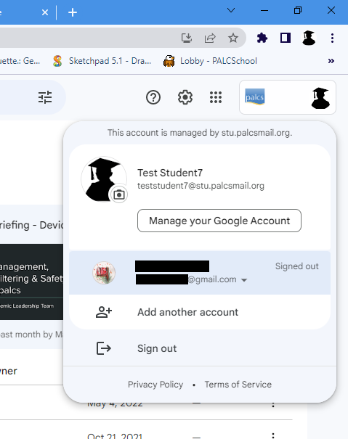Change profile picture via camera icon
This screenshot has height=439, width=348.
(x=119, y=194)
